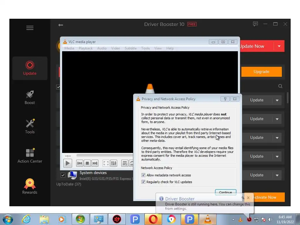Click VLC next track button
300x225 pixels.
(95, 163)
